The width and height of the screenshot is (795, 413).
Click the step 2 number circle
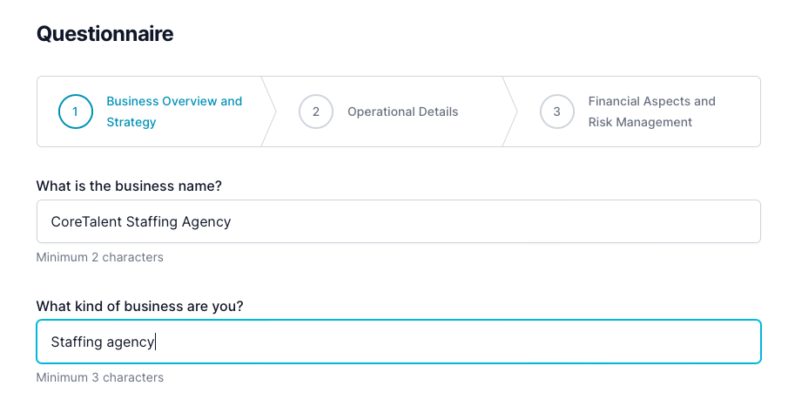316,112
